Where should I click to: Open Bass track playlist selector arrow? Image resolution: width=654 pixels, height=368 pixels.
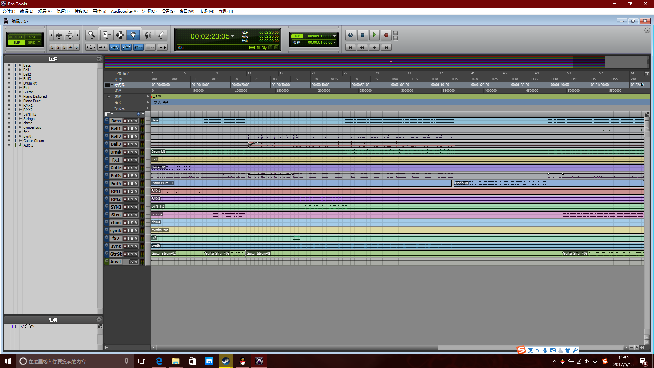point(107,120)
